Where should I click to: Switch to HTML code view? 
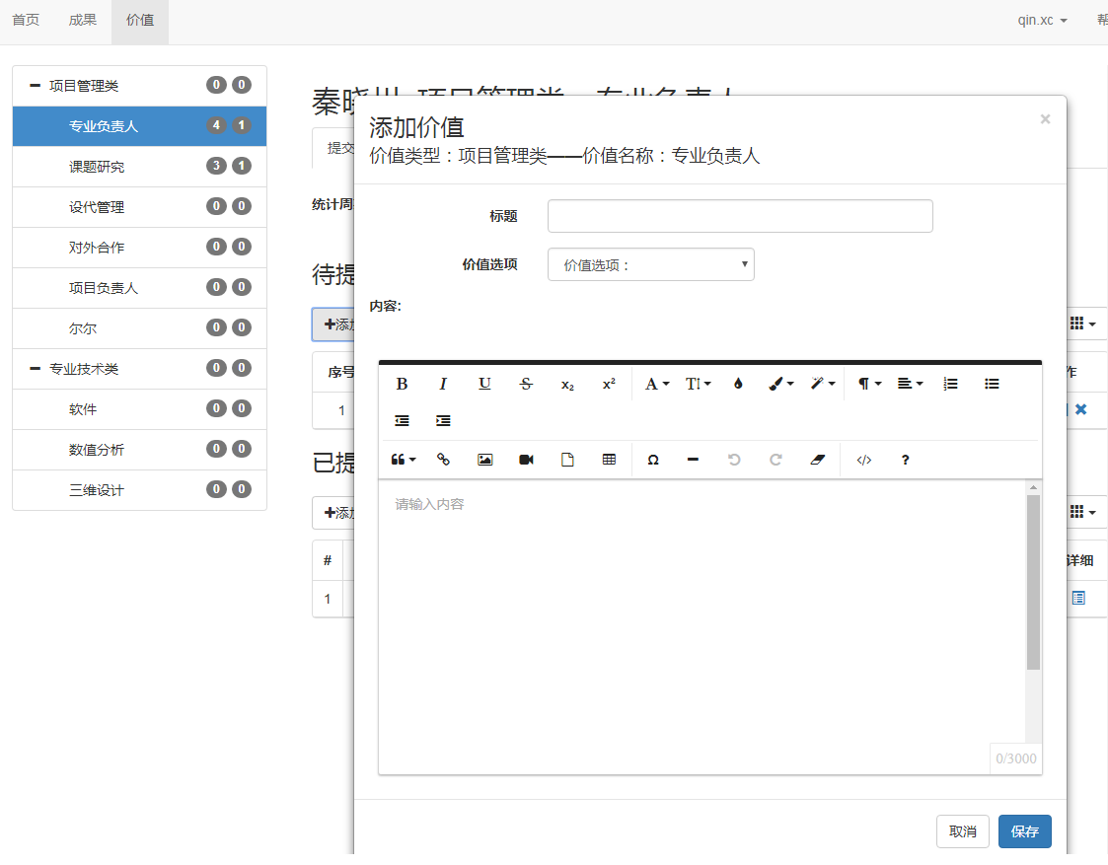[863, 460]
